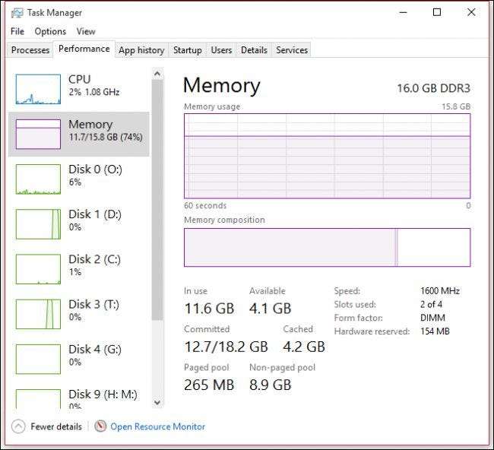Switch to the Processes tab
The image size is (494, 450).
point(30,50)
